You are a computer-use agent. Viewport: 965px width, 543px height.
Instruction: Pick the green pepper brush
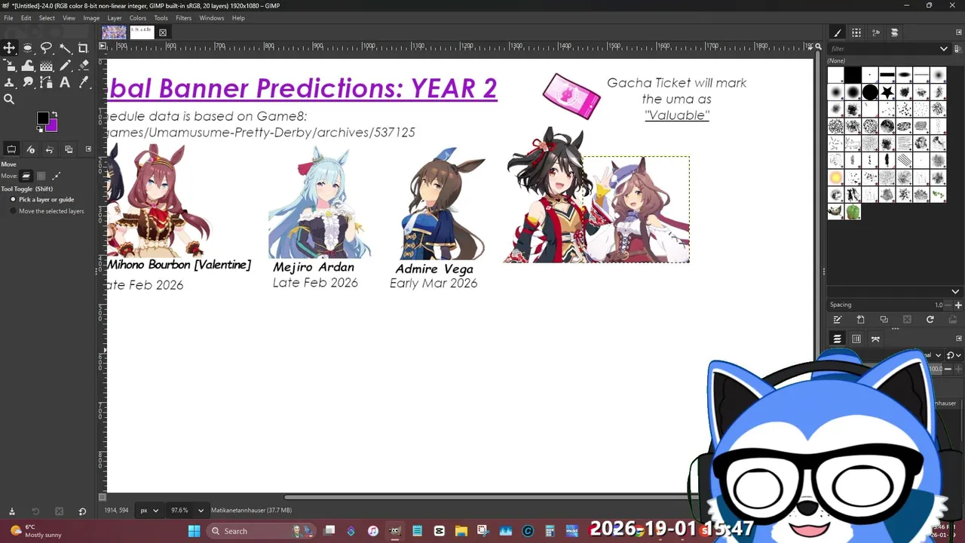pyautogui.click(x=853, y=212)
